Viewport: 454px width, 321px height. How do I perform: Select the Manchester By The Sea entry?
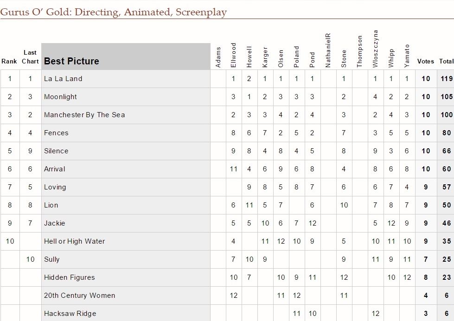[84, 115]
